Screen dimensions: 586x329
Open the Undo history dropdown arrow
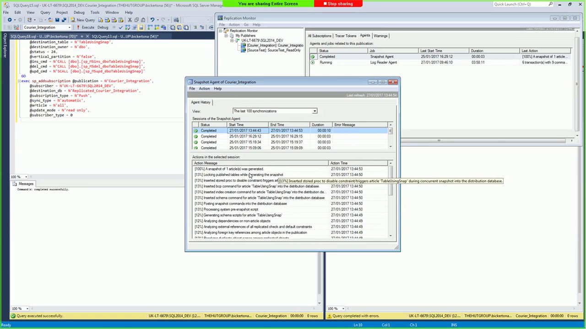coord(158,20)
